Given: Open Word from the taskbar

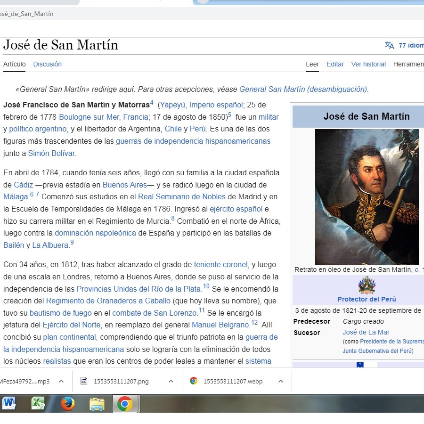Looking at the screenshot, I should tap(8, 403).
